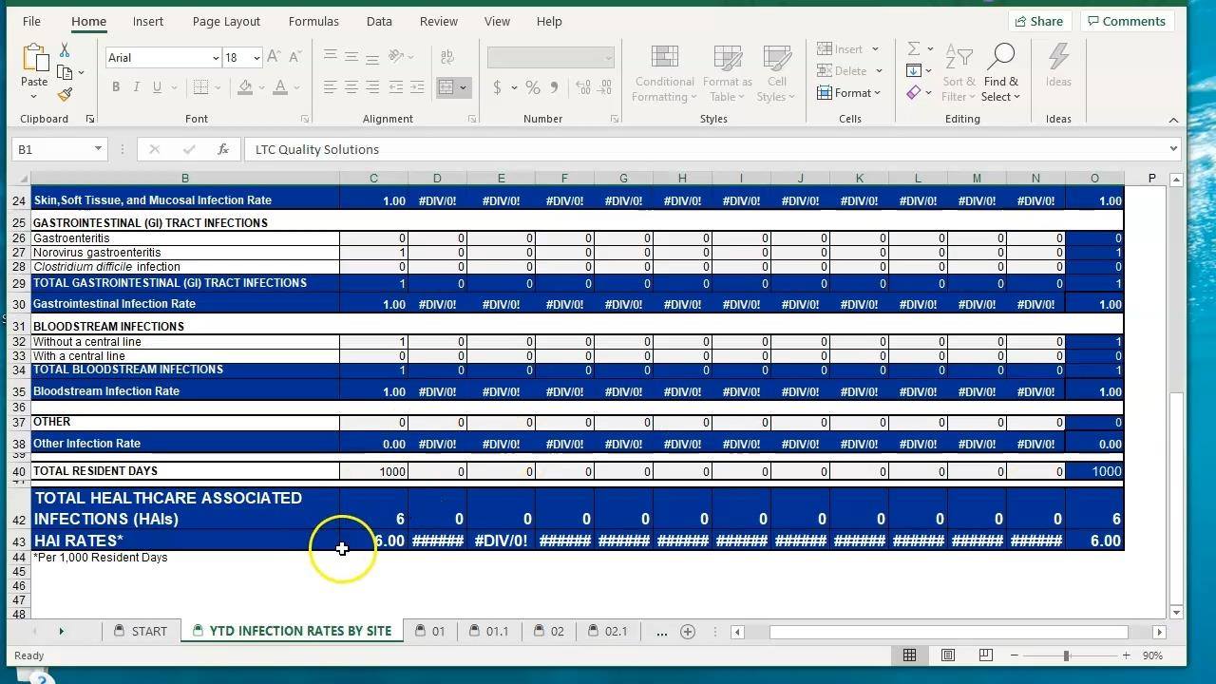Show more sheet tabs via ellipsis
This screenshot has width=1216, height=684.
661,632
